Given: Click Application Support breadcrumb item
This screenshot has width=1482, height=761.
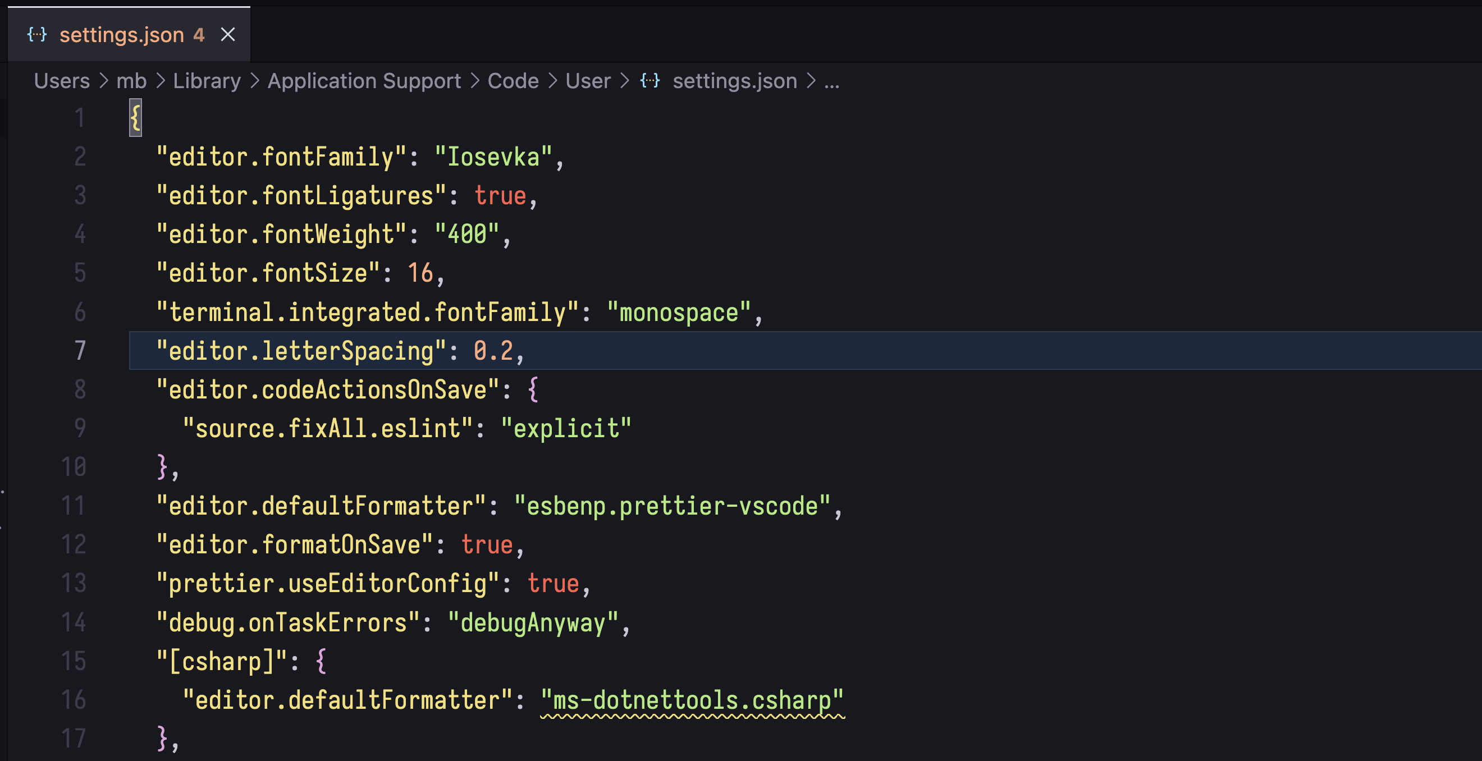Looking at the screenshot, I should coord(364,81).
